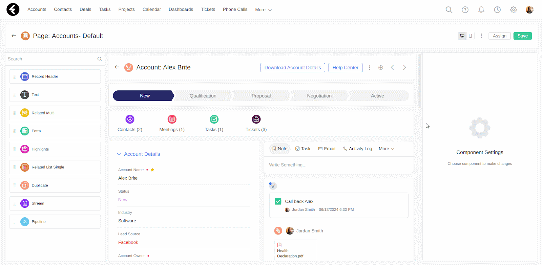
Task: Go to next account record
Action: pyautogui.click(x=404, y=67)
